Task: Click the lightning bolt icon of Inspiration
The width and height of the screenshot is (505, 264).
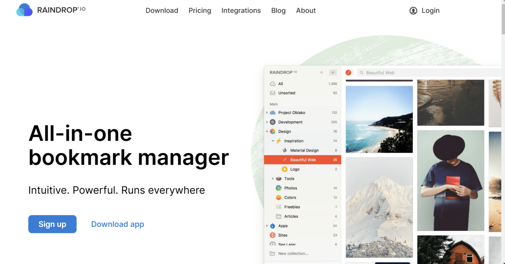Action: click(x=279, y=141)
